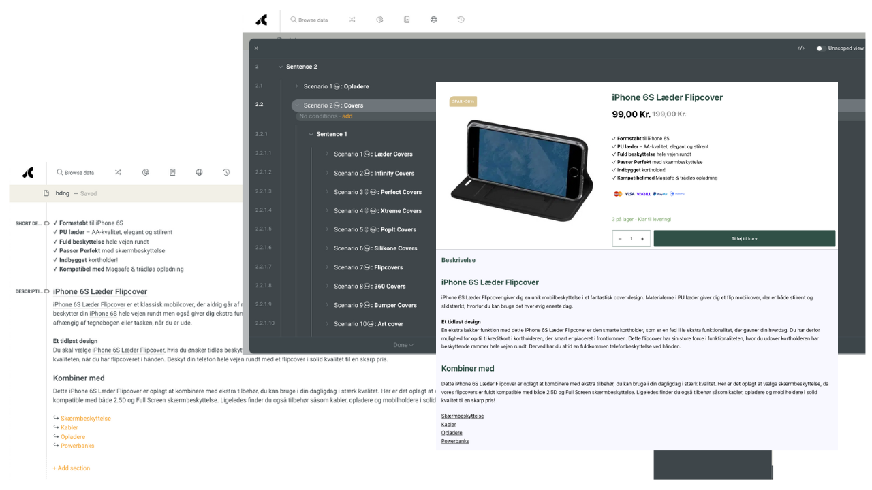
Task: Click the globe icon in the top window toolbar
Action: pos(433,20)
